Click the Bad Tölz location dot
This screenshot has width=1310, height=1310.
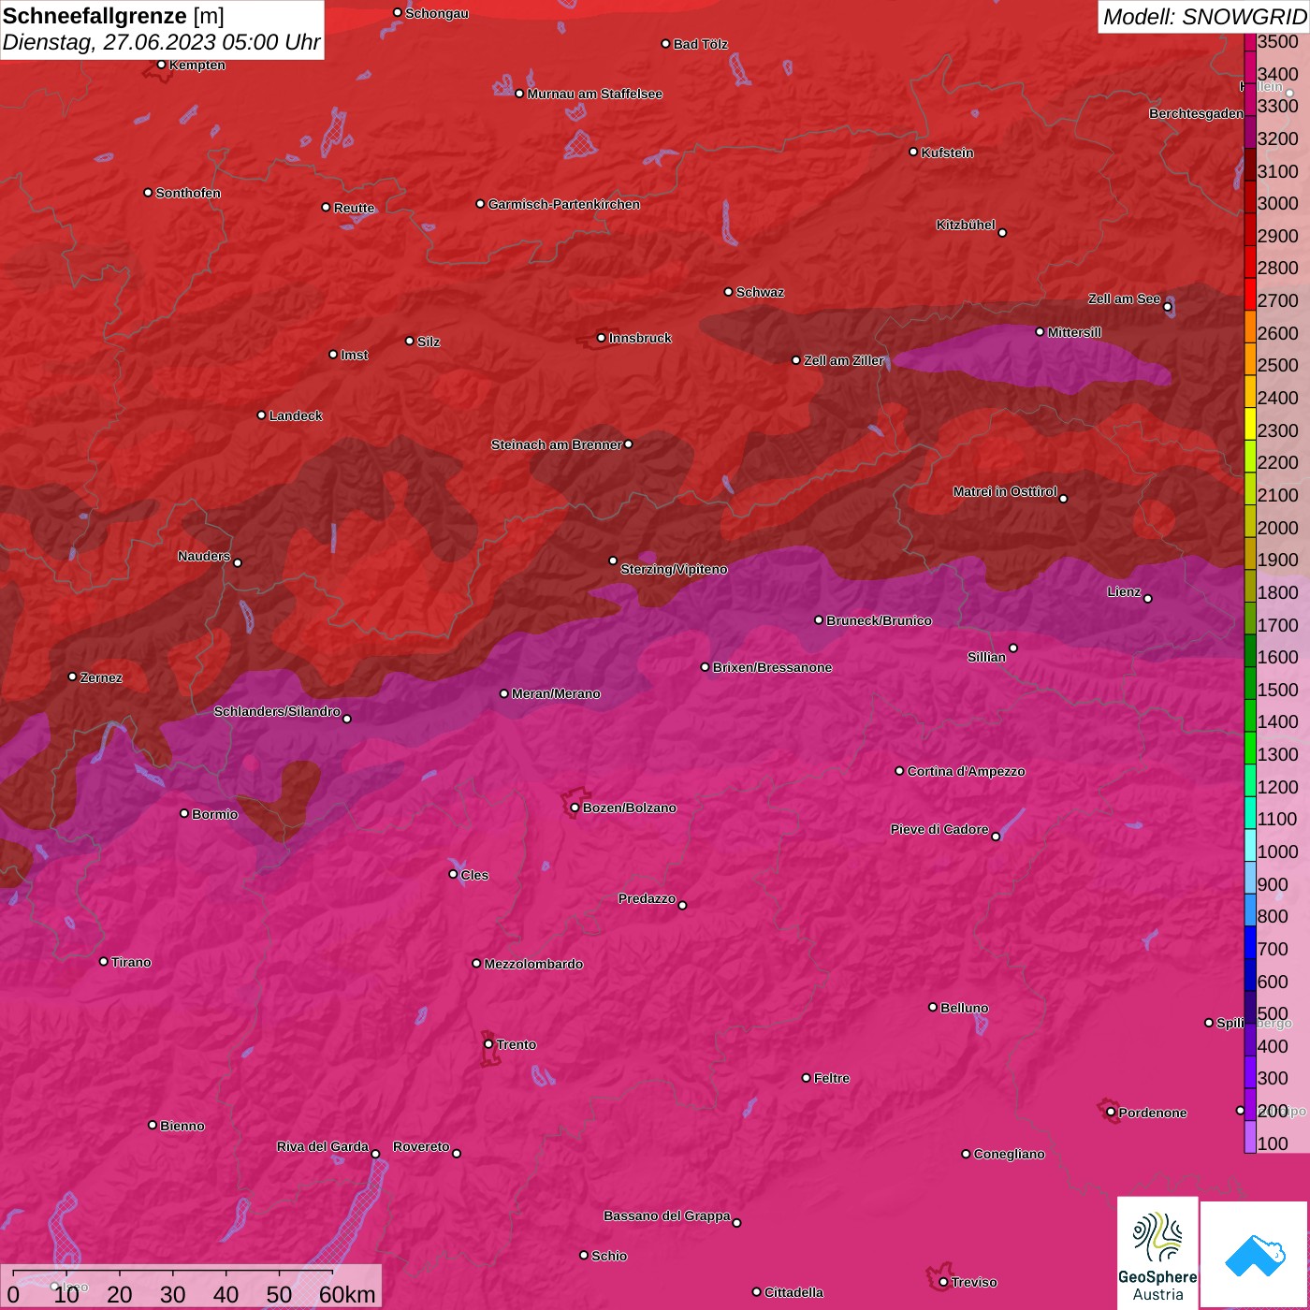pos(665,44)
